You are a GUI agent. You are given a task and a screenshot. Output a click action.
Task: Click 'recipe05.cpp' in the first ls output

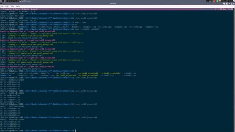tap(151, 27)
